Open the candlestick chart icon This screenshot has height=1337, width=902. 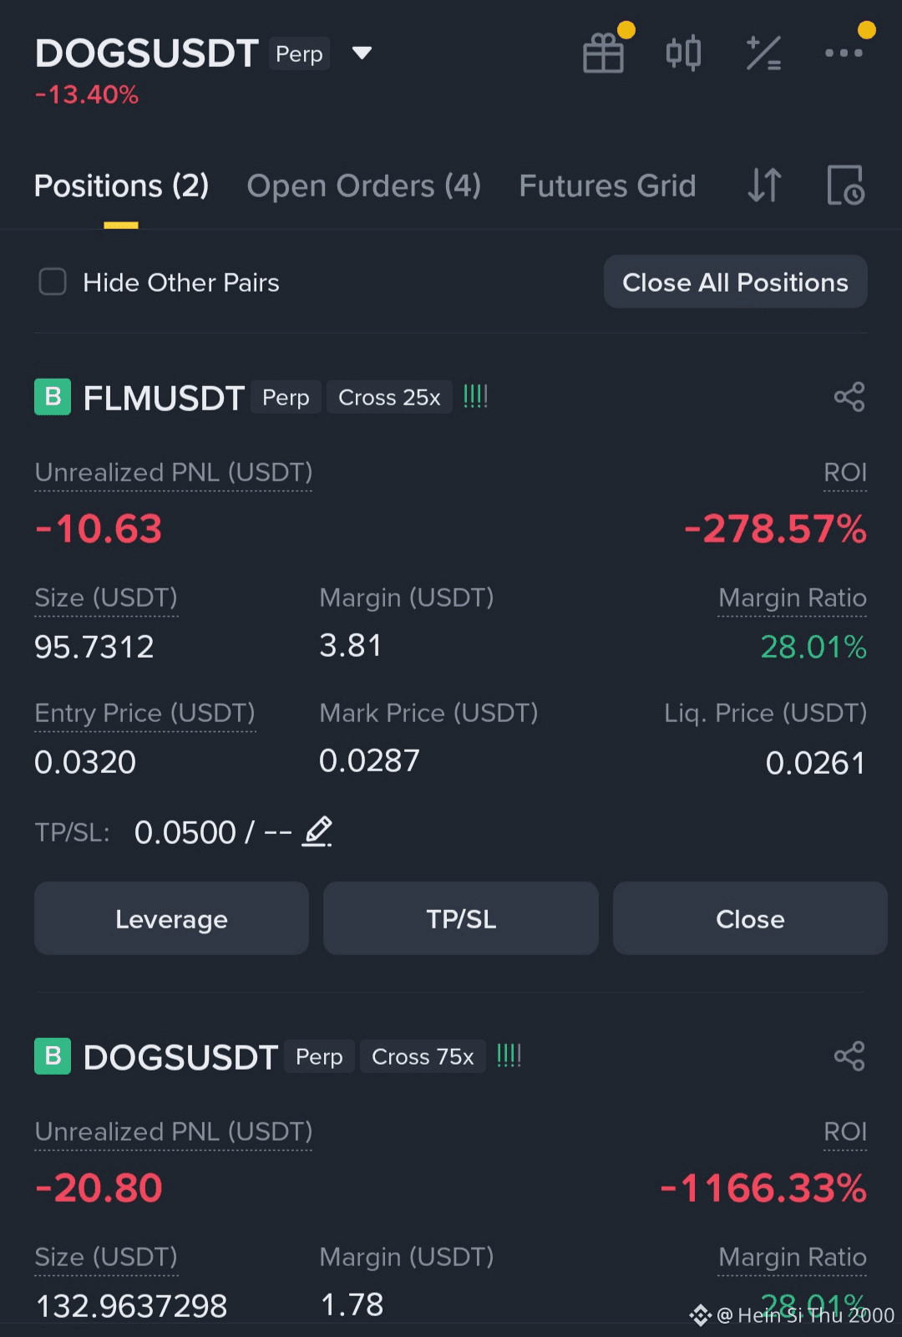point(683,53)
